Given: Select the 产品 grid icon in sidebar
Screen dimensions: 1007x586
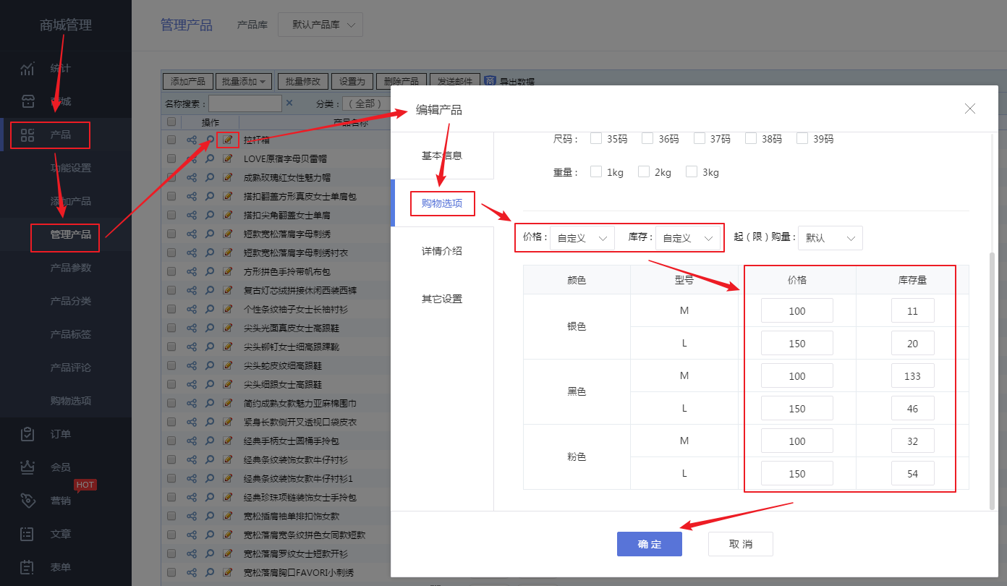Looking at the screenshot, I should tap(27, 135).
